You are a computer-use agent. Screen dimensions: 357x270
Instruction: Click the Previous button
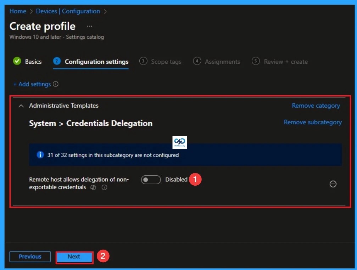point(30,257)
